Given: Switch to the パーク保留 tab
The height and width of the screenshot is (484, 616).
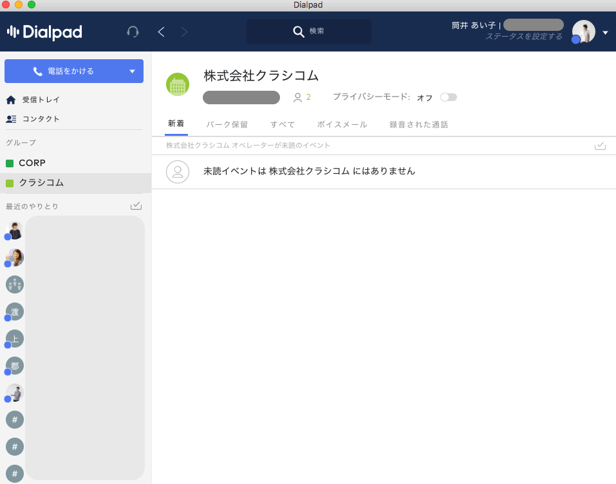Looking at the screenshot, I should pos(227,124).
